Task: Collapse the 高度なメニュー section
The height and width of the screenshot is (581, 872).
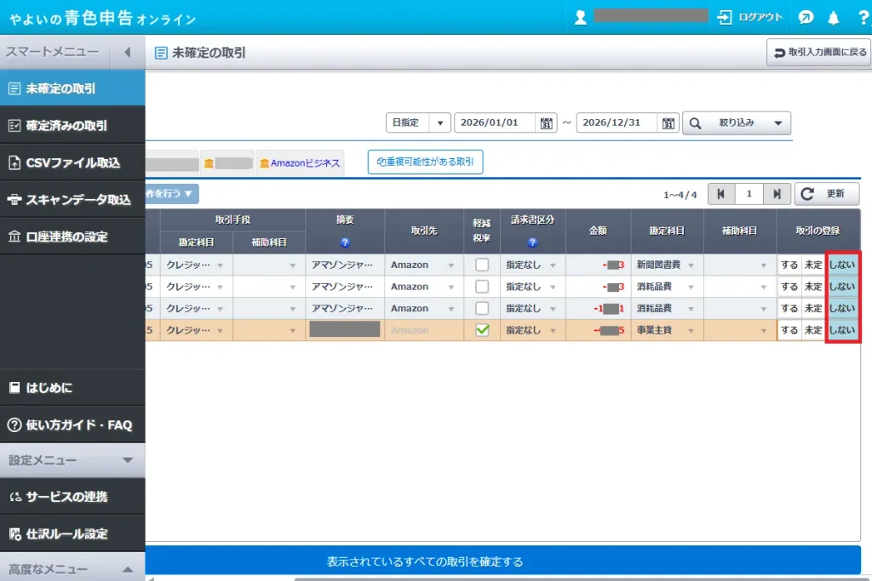Action: coord(72,568)
